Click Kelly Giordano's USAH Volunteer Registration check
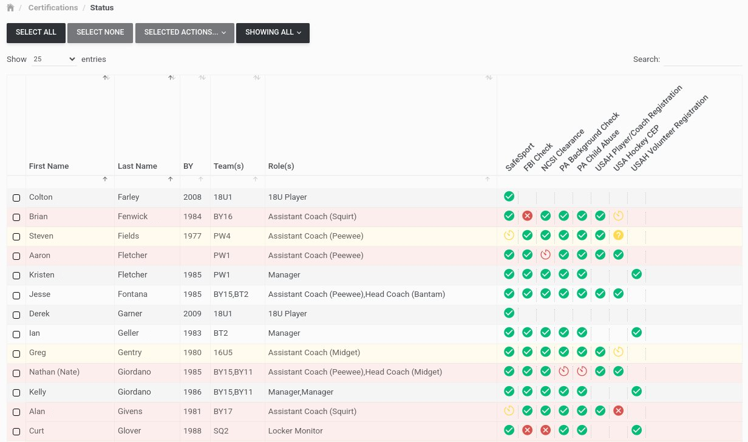Screen dimensions: 748x442 (x=636, y=391)
